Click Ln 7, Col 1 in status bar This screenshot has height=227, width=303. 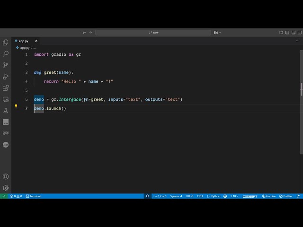tap(160, 196)
